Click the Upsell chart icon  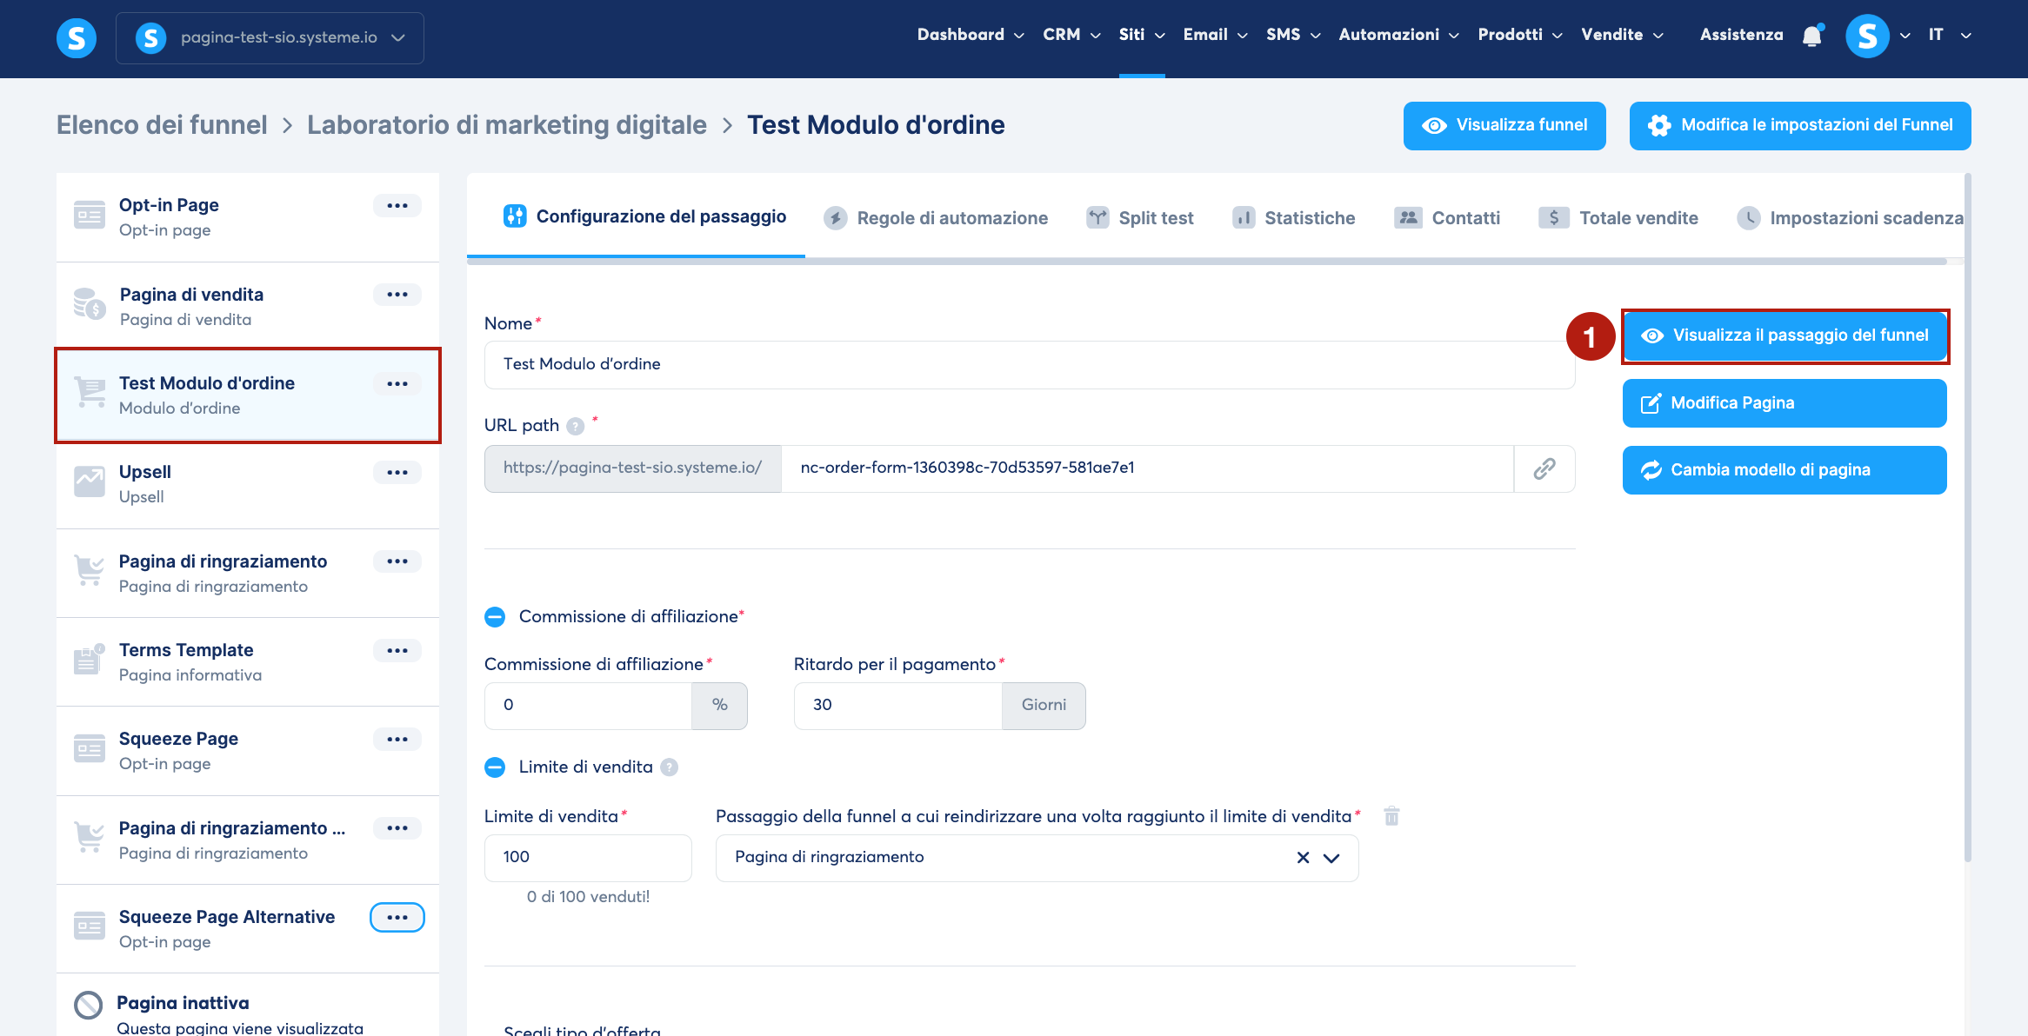pos(90,481)
